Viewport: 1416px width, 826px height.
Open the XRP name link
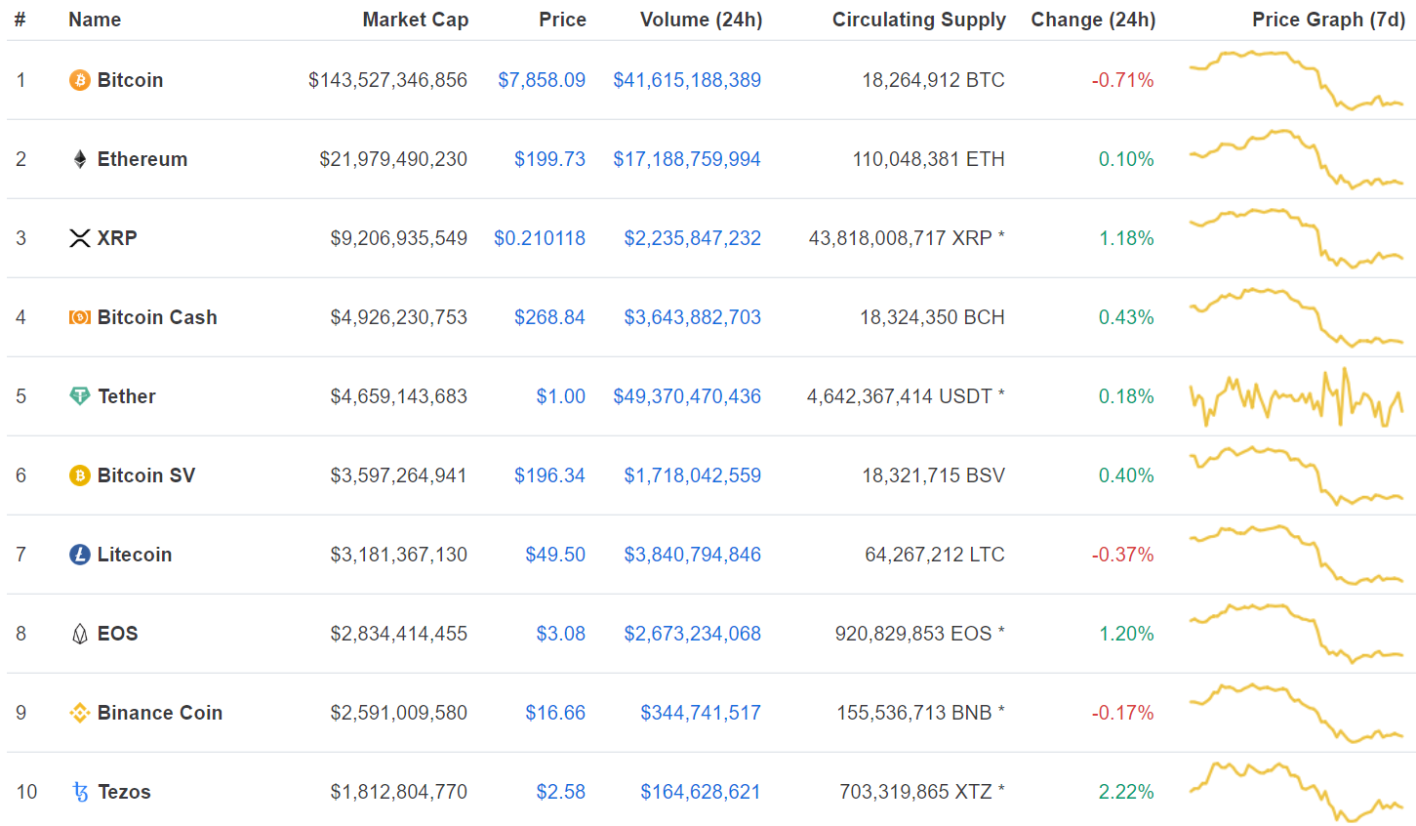pyautogui.click(x=117, y=238)
